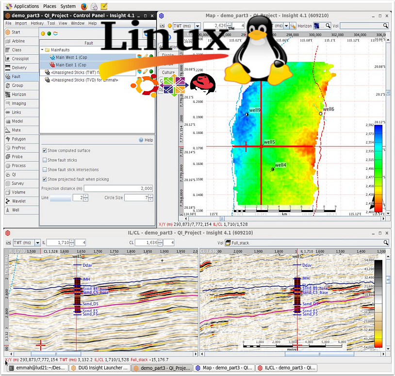Image resolution: width=395 pixels, height=376 pixels.
Task: Switch to emmah@lud21 terminal taskbar item
Action: 37,368
